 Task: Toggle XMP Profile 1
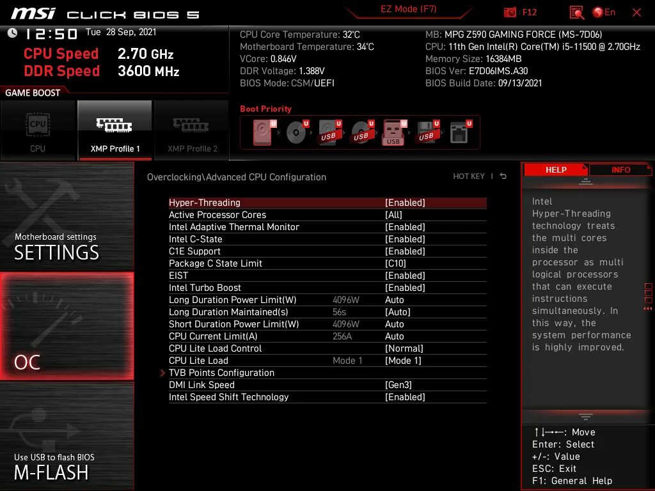115,130
